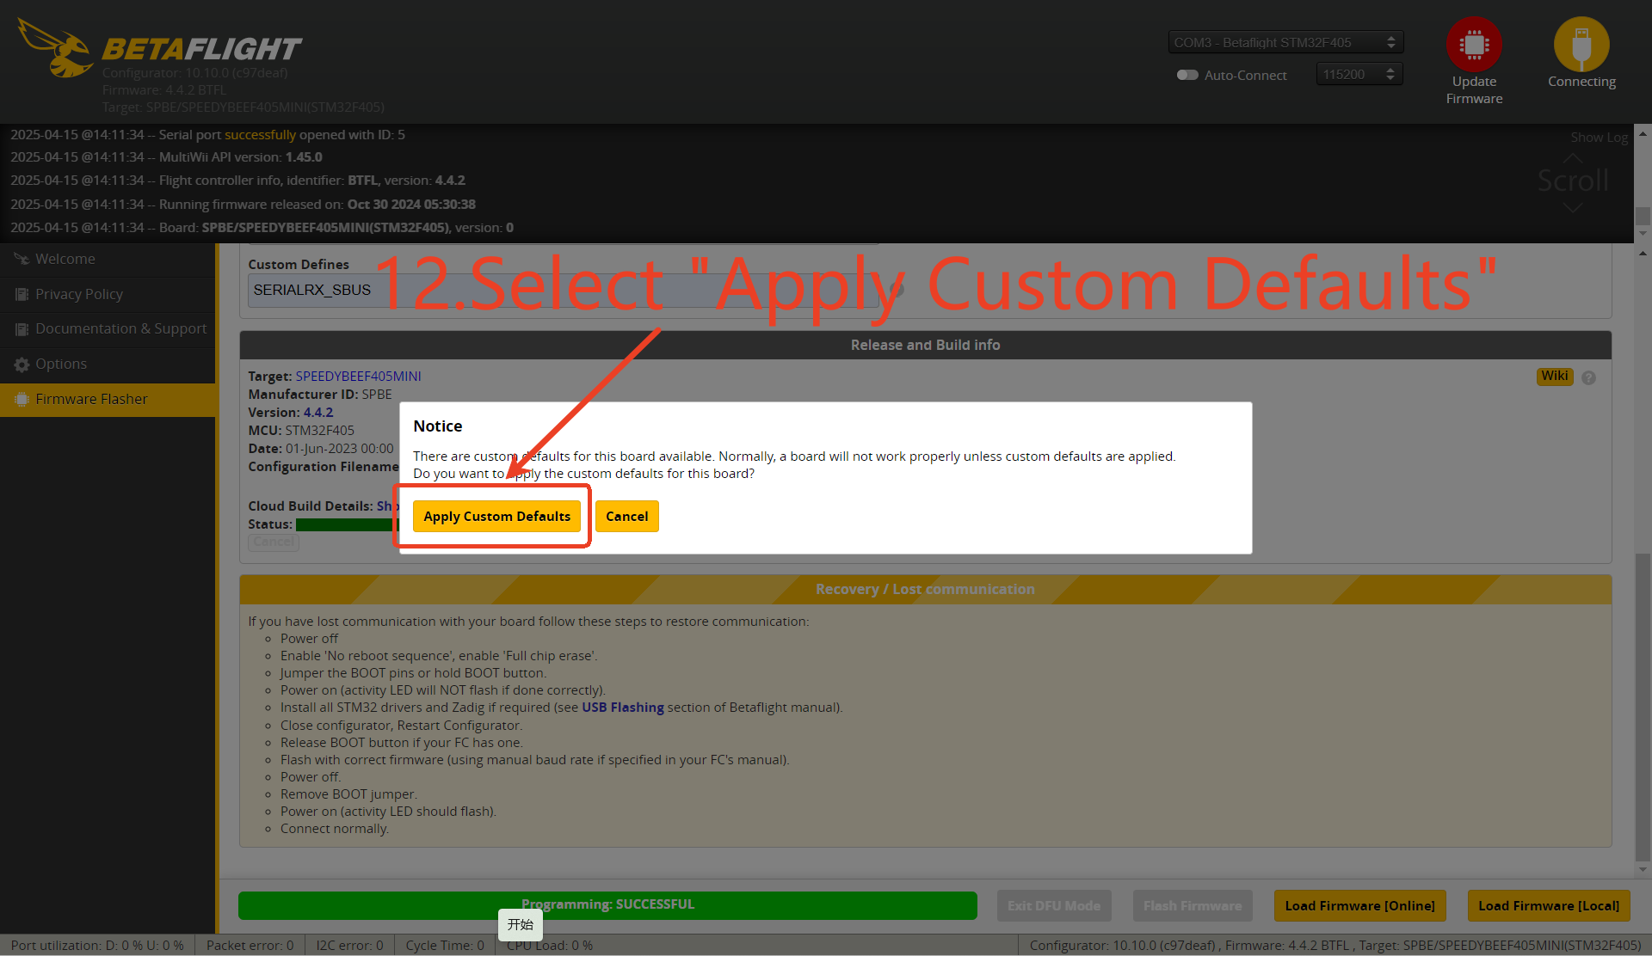The image size is (1652, 956).
Task: Open the USB Flashing link
Action: [x=623, y=708]
